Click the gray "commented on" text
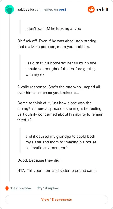 tap(46, 9)
